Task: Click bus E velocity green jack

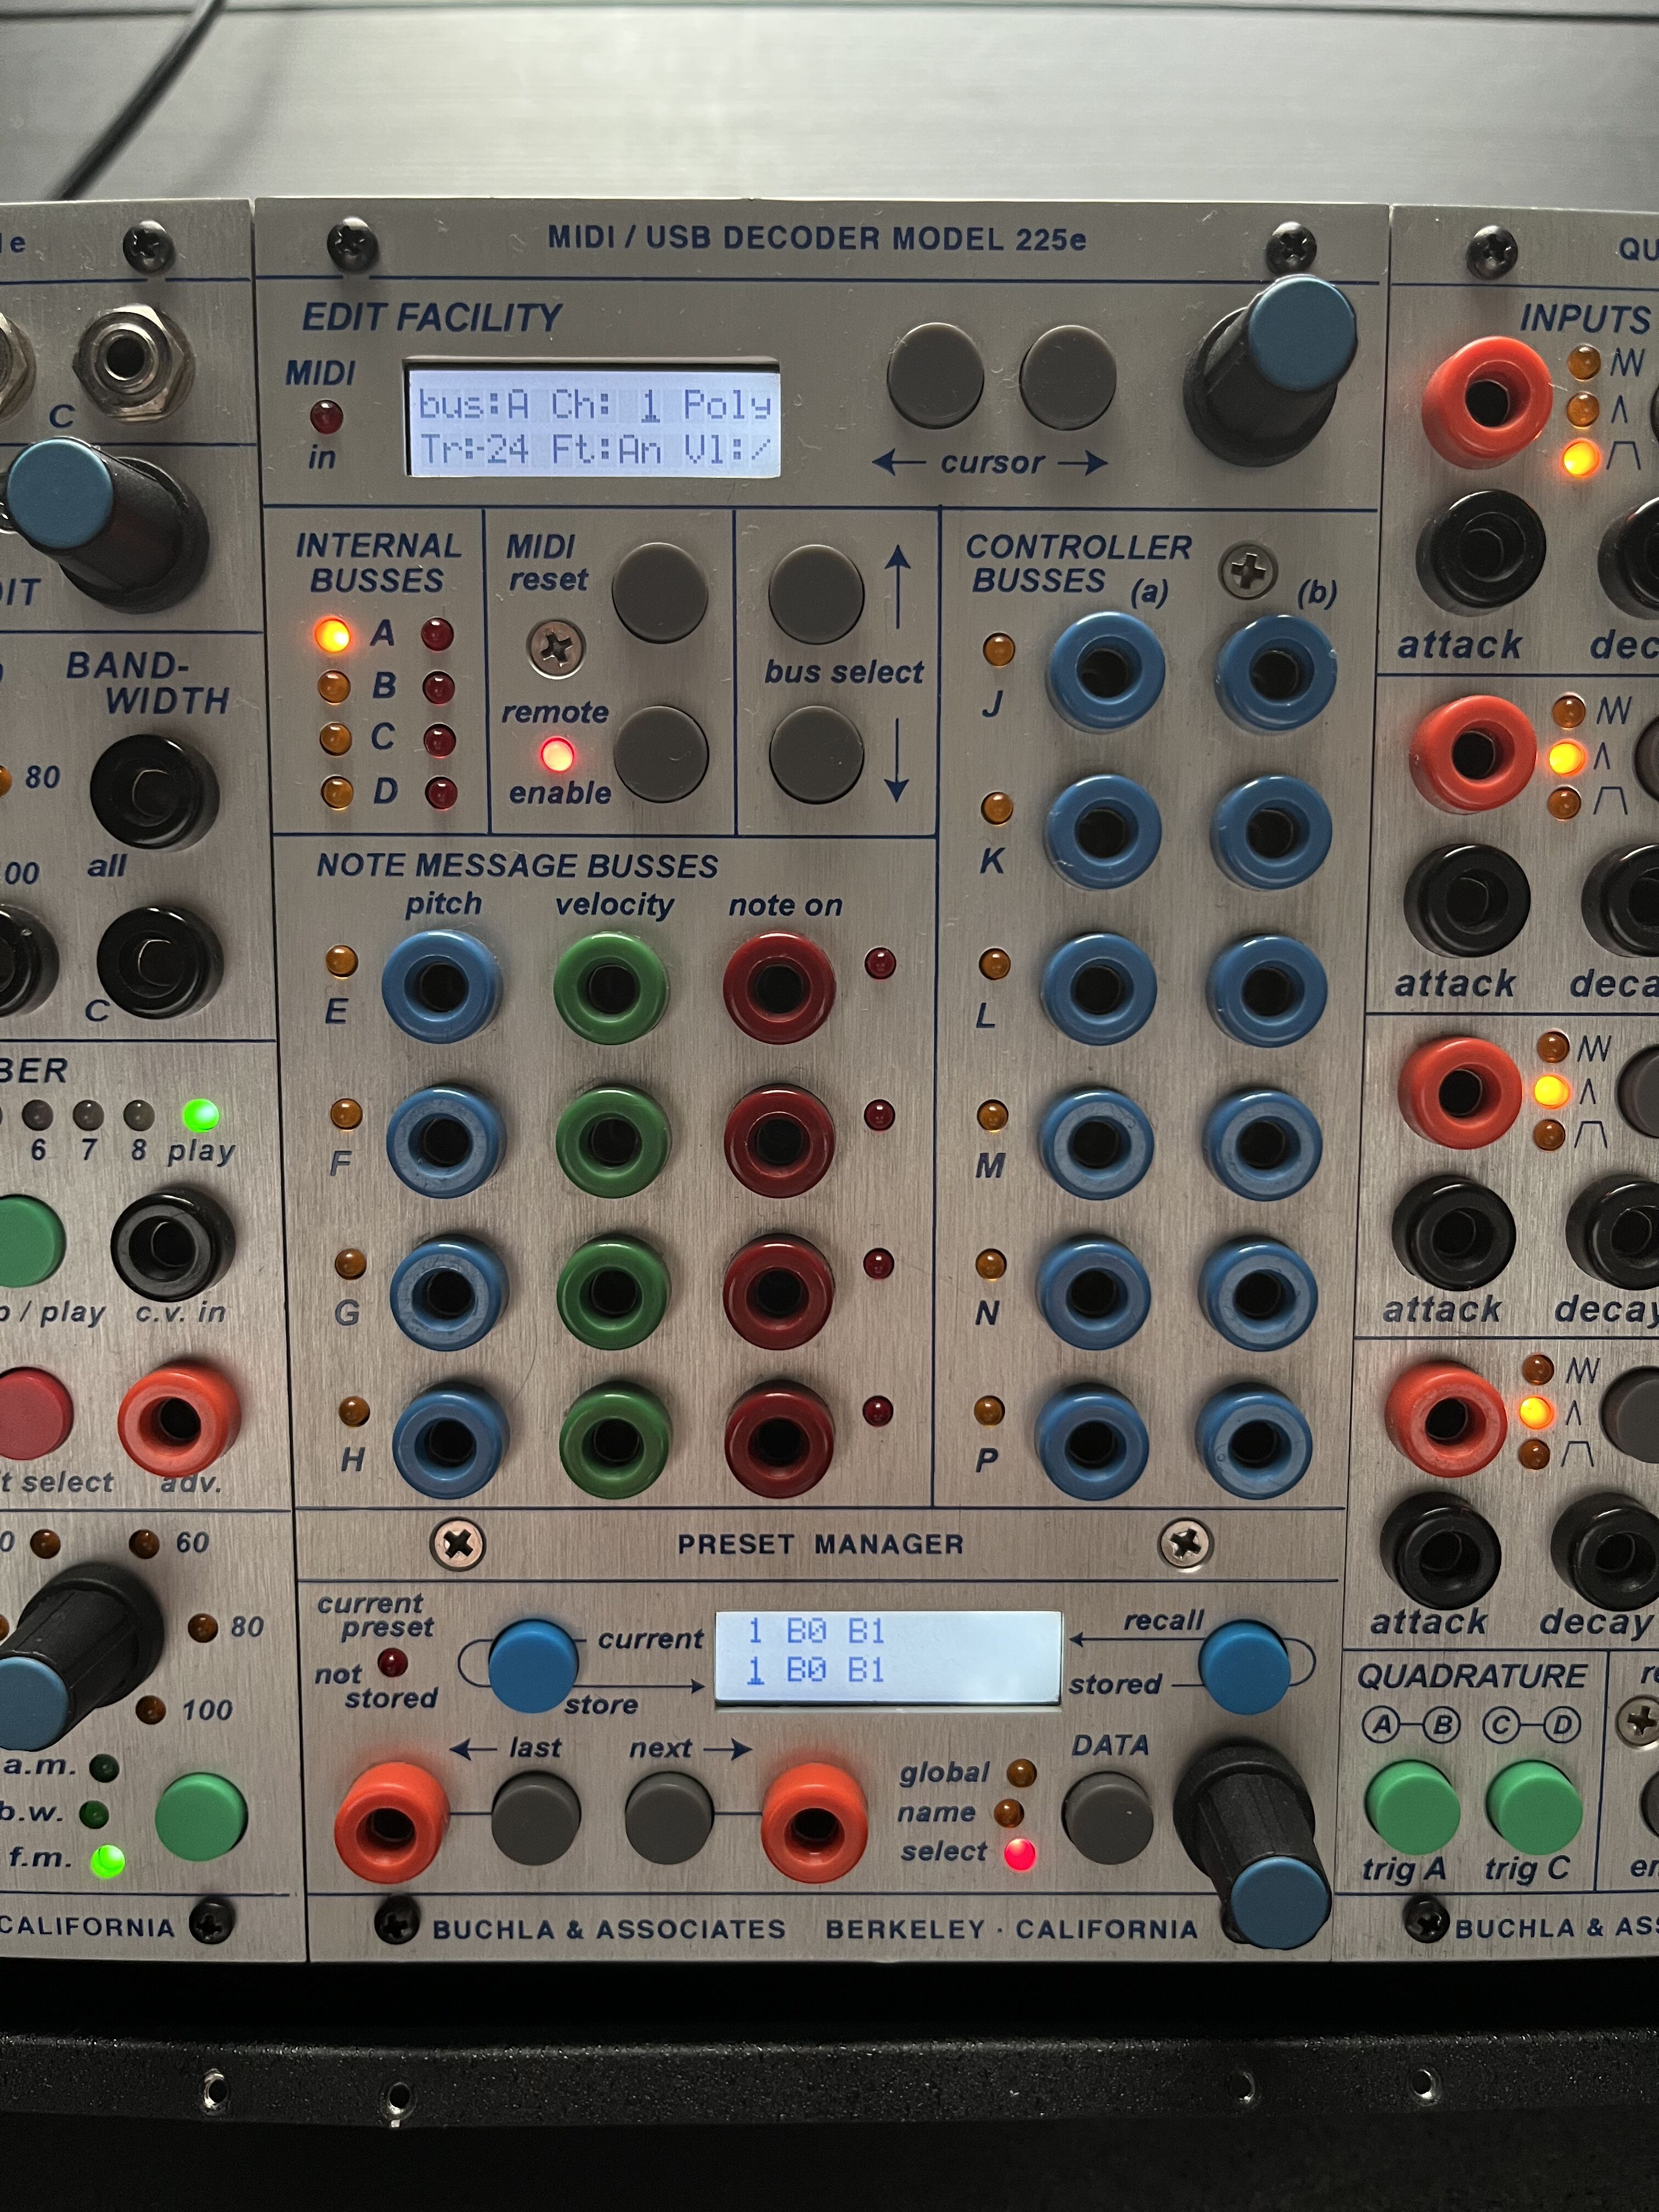Action: [x=610, y=988]
